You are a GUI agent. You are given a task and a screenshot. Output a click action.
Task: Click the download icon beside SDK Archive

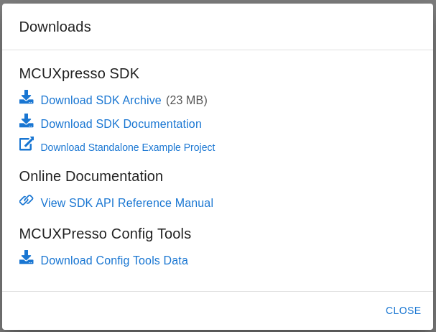[x=27, y=97]
